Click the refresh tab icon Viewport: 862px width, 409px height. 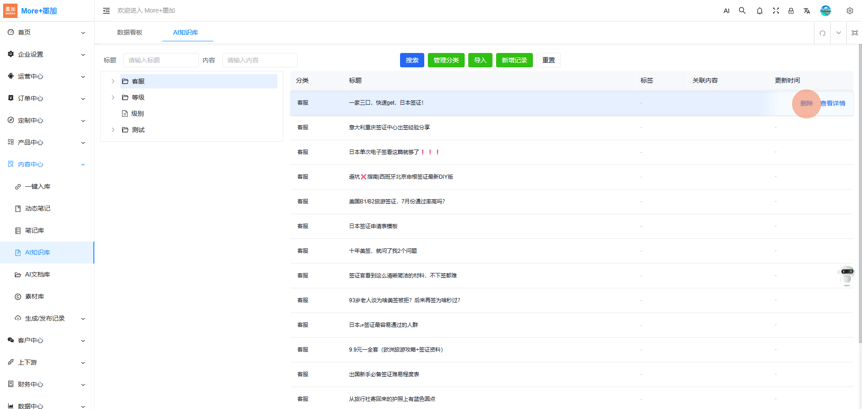(822, 33)
